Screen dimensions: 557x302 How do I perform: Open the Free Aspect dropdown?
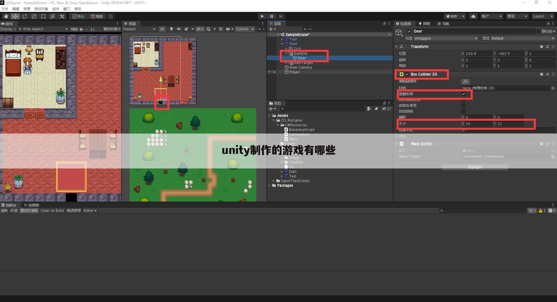coord(45,29)
